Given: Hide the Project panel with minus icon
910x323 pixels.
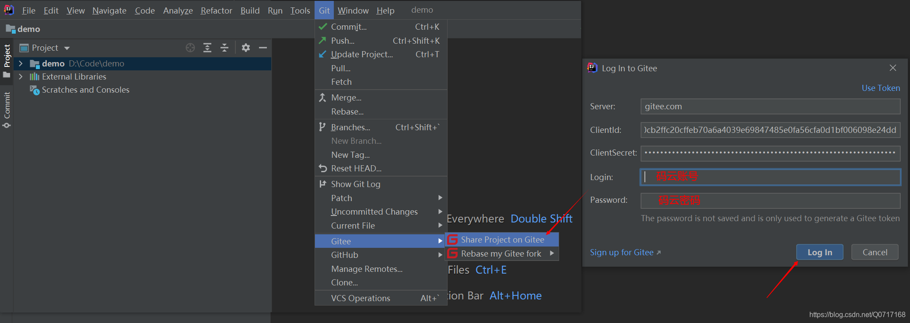Looking at the screenshot, I should click(263, 48).
